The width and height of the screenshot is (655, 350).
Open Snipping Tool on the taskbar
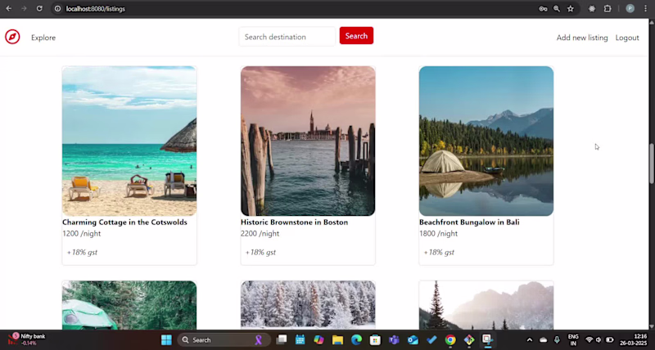[x=487, y=340]
